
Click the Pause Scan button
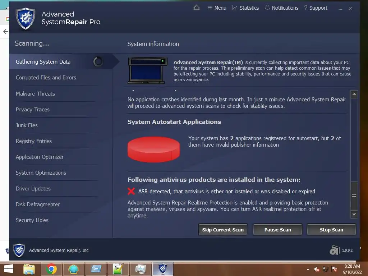[x=277, y=230]
